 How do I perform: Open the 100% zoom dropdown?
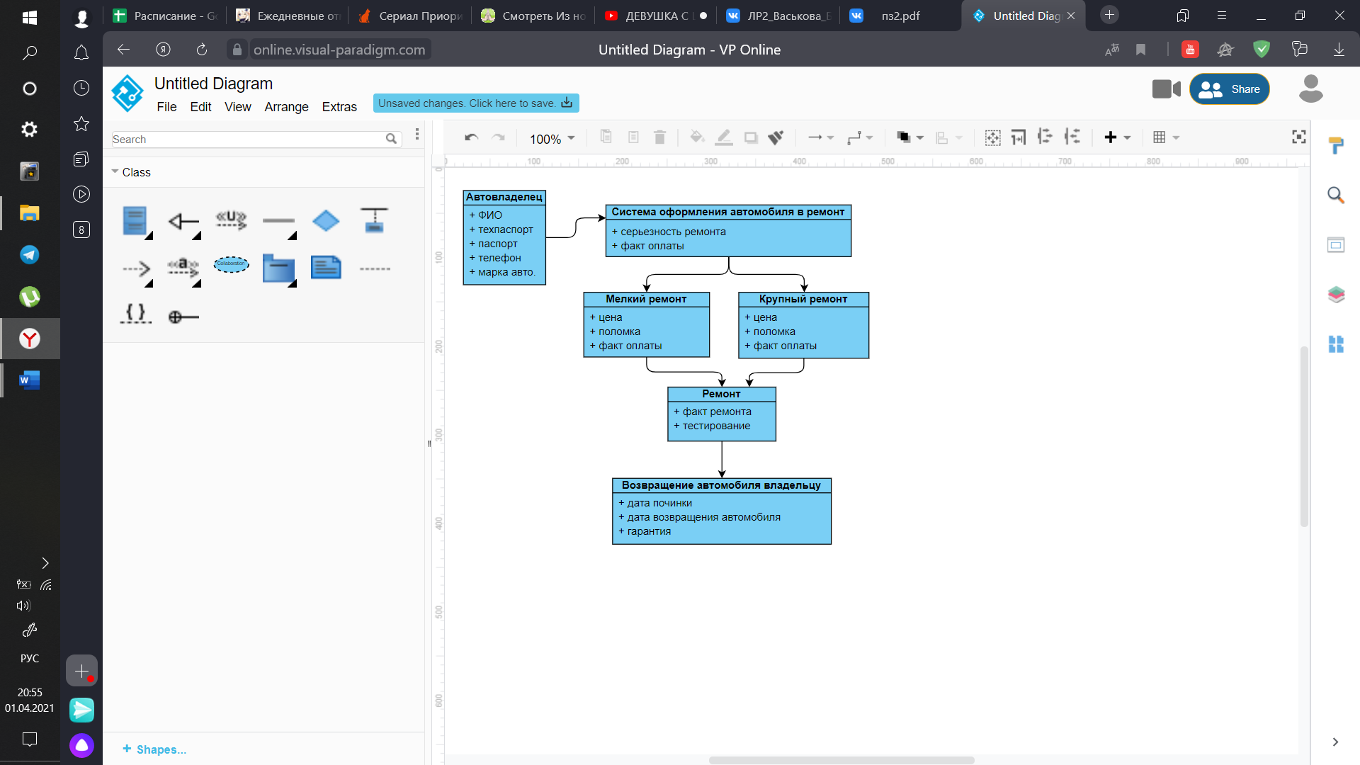coord(552,139)
